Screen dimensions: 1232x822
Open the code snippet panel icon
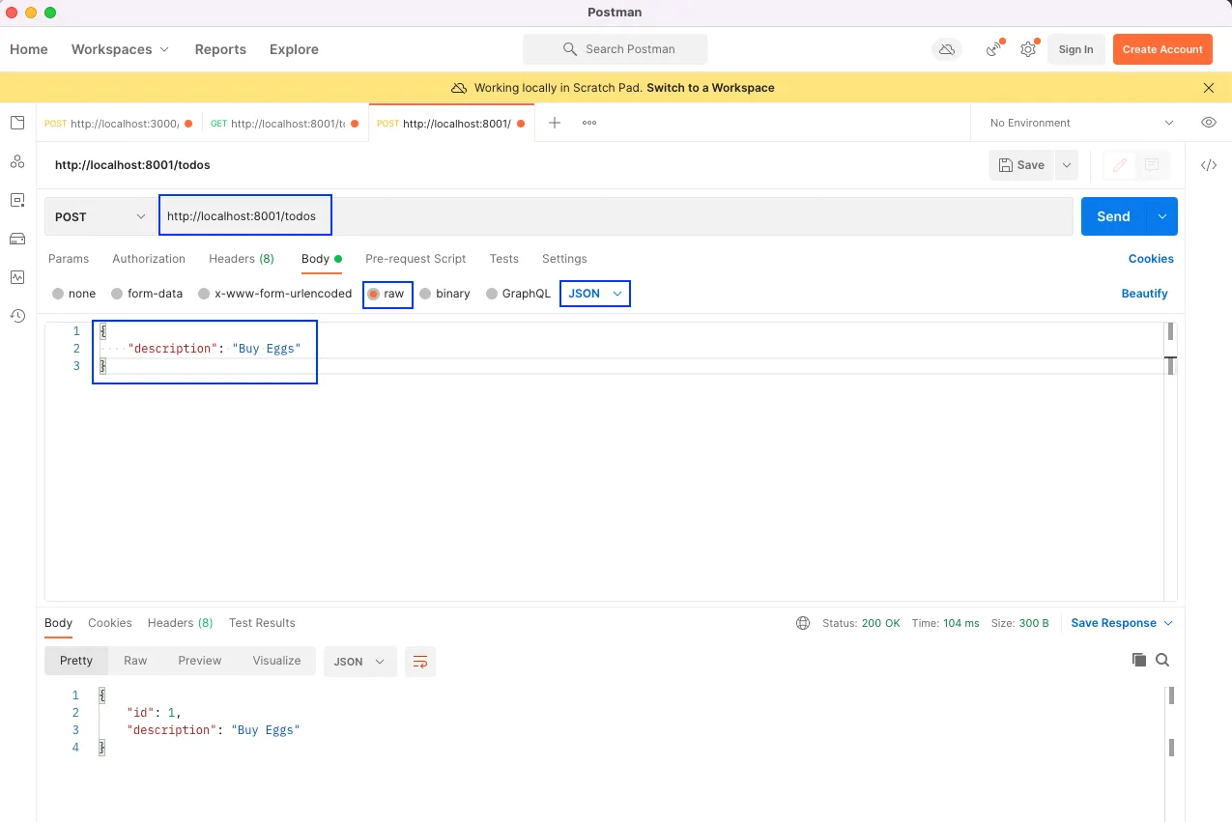[1208, 165]
